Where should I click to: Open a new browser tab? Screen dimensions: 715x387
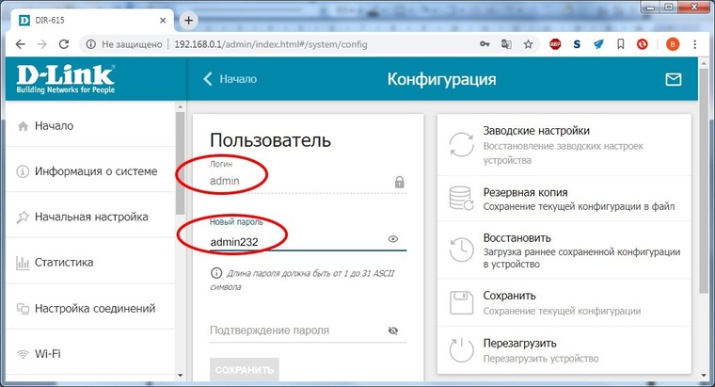[x=189, y=20]
